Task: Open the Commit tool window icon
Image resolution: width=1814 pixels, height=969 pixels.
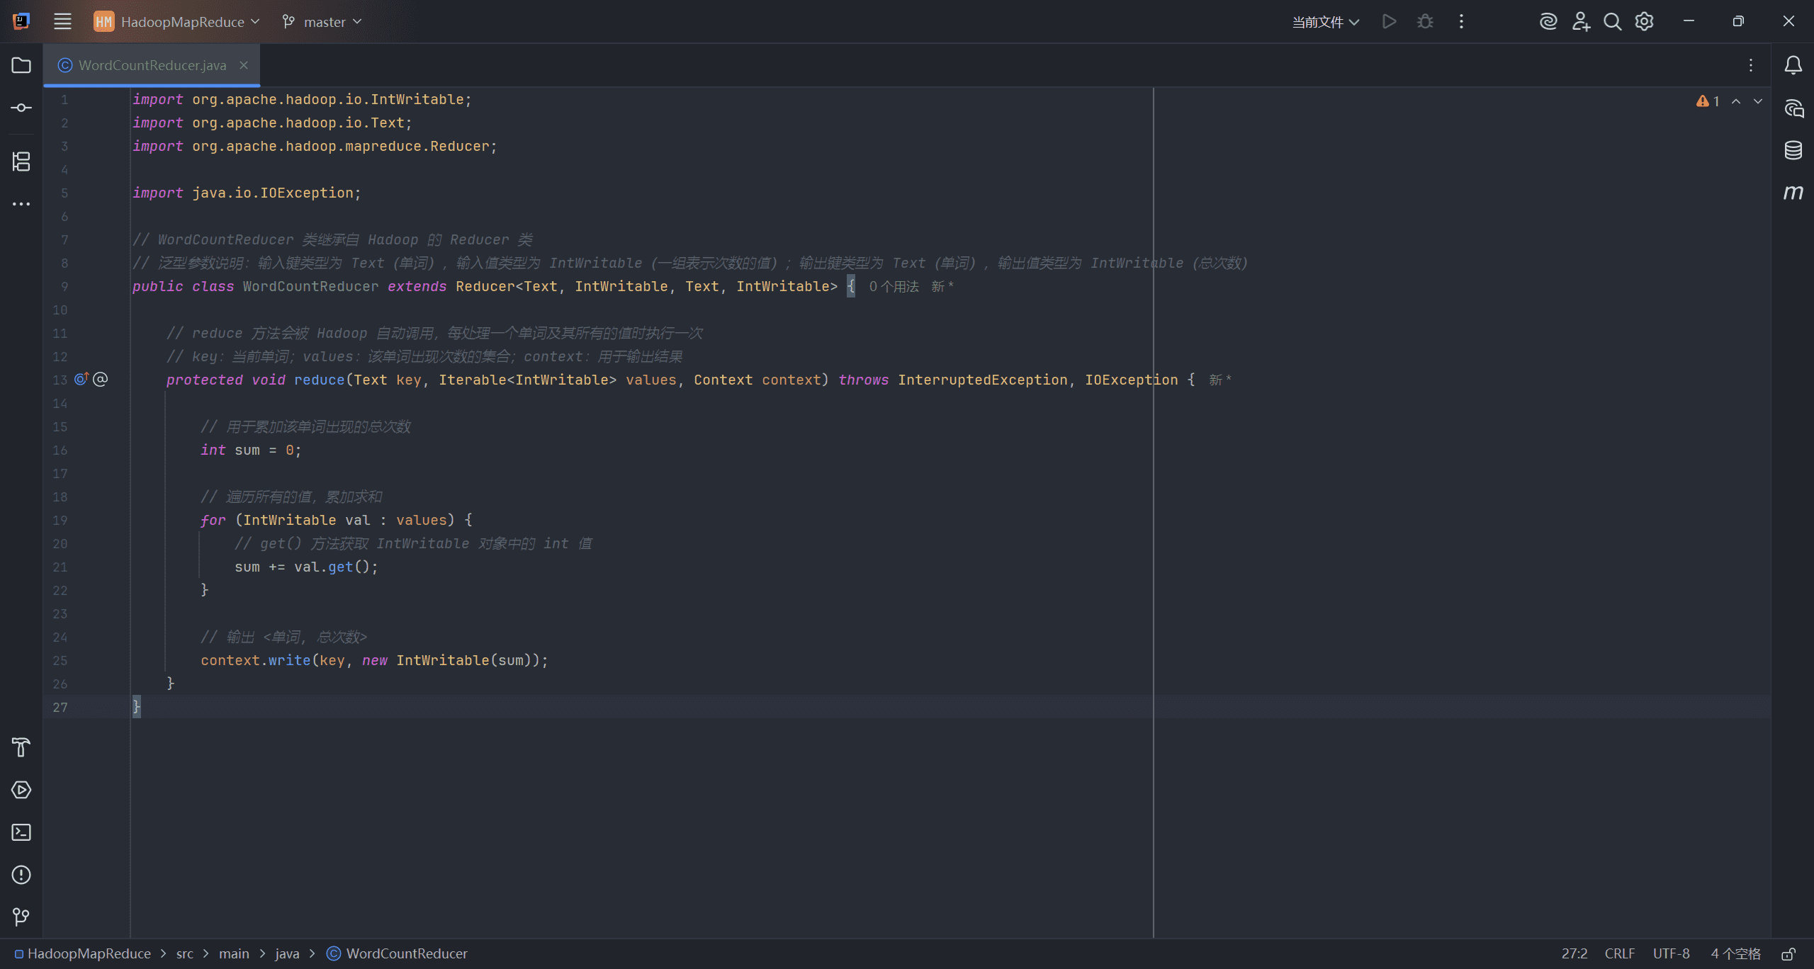Action: tap(21, 108)
